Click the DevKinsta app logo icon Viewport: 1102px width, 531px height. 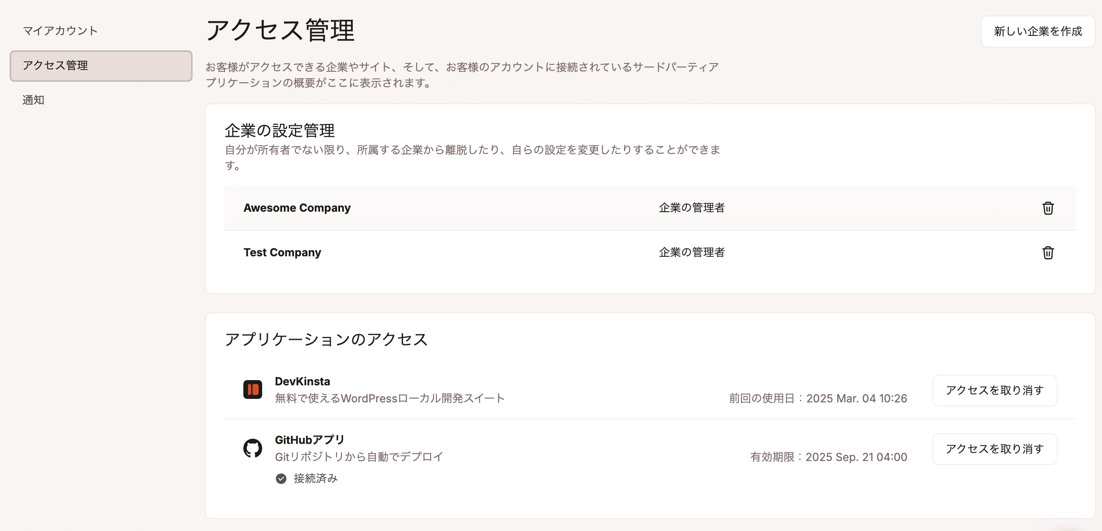253,389
